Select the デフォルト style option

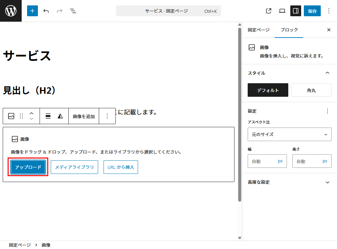[268, 90]
